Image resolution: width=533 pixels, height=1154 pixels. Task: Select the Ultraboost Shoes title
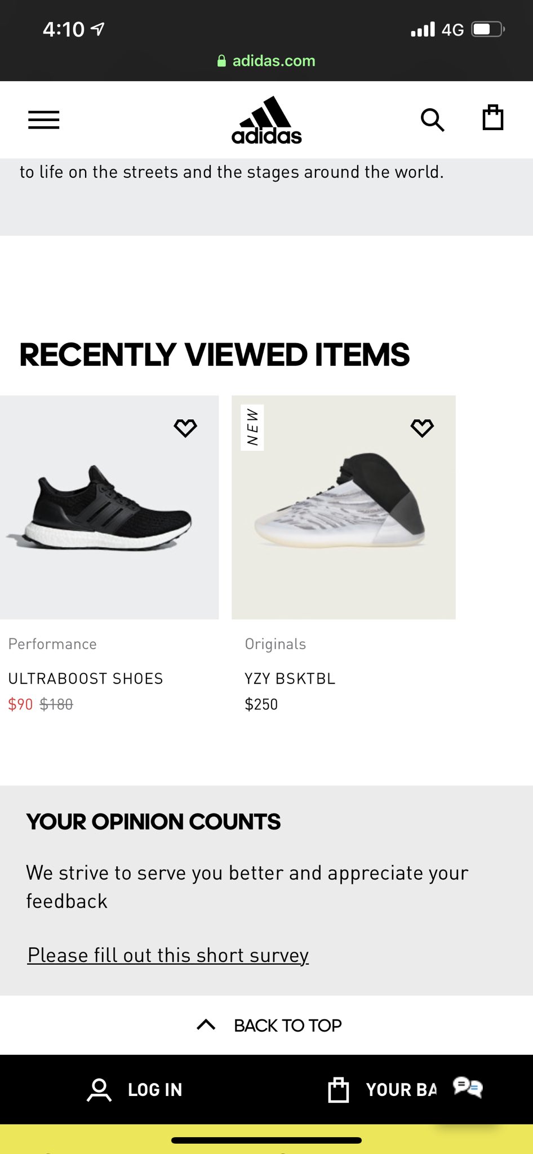[x=86, y=678]
